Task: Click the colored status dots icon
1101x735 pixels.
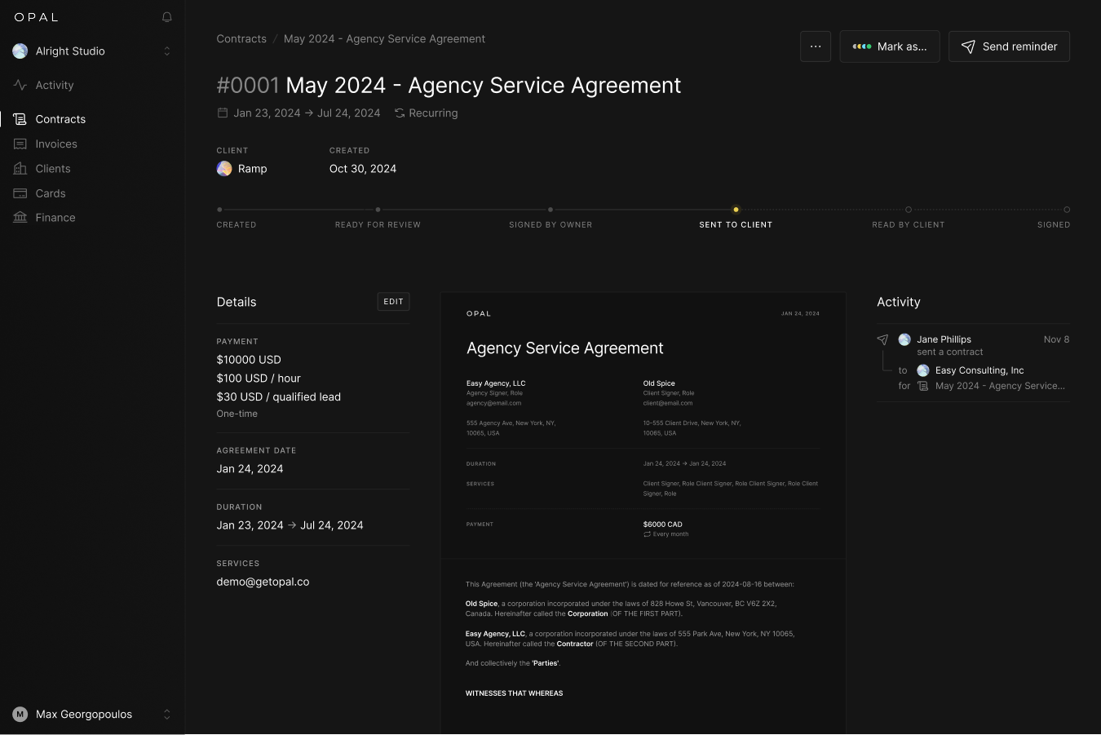Action: coord(862,46)
